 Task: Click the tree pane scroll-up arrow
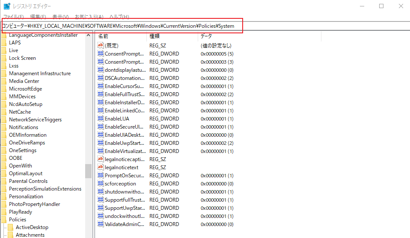[89, 35]
